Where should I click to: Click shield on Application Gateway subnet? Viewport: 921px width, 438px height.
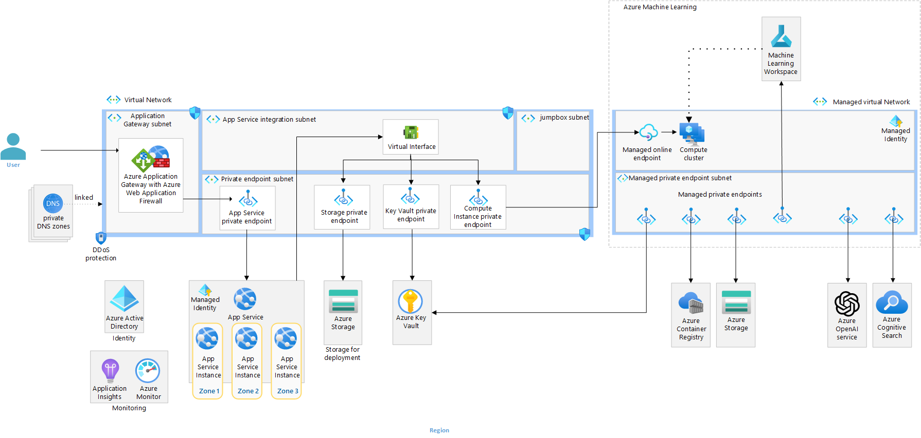[x=194, y=113]
